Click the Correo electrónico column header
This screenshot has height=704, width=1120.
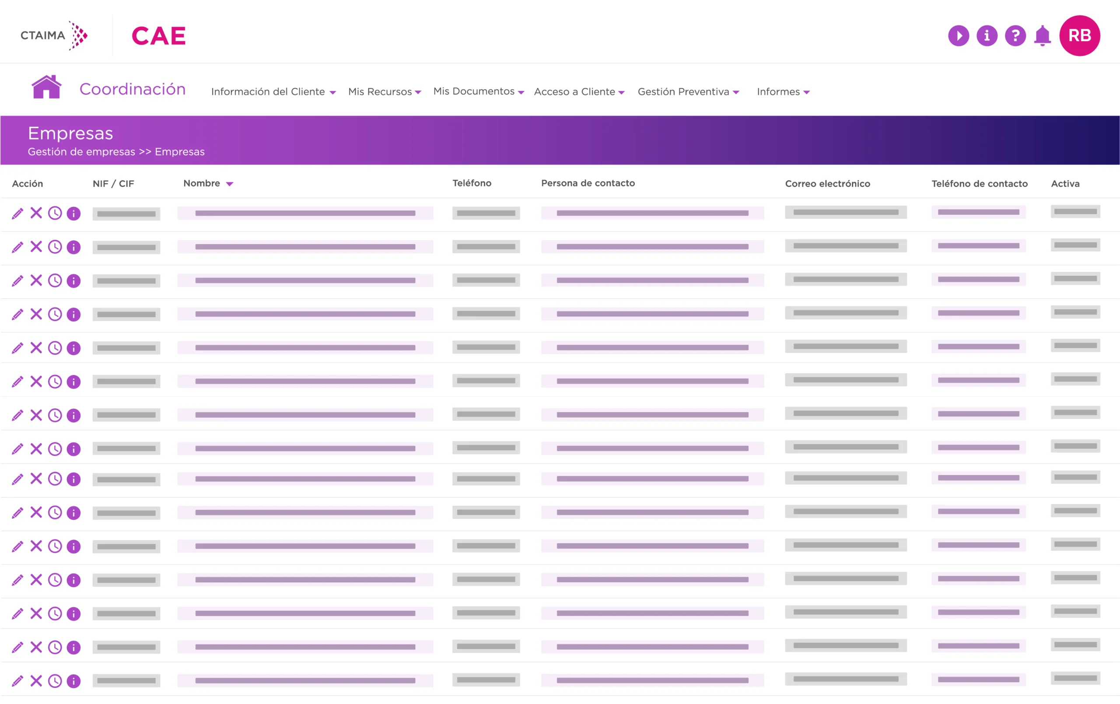click(827, 184)
